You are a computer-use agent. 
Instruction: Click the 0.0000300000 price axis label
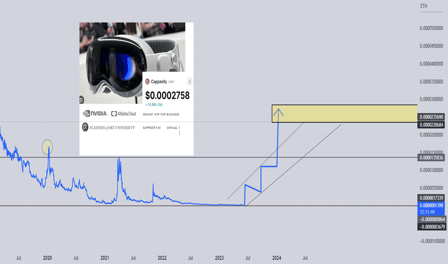tap(432, 99)
